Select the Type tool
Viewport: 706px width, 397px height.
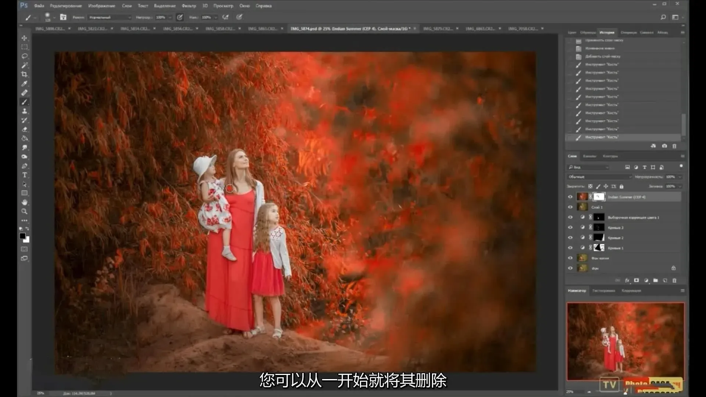24,175
